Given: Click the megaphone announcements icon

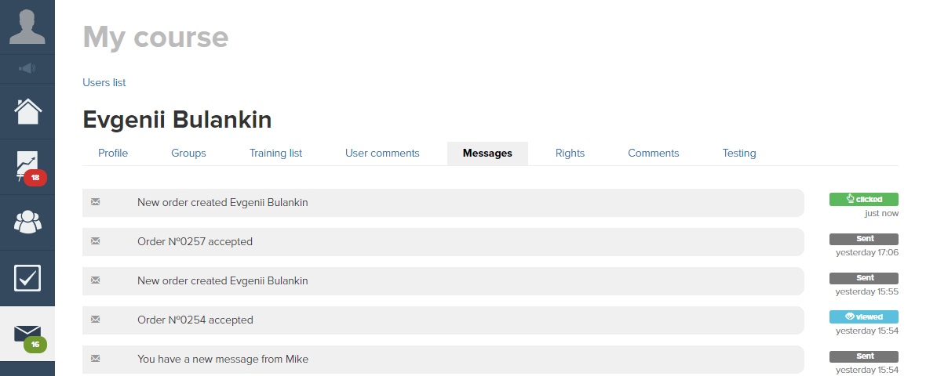Looking at the screenshot, I should point(27,69).
